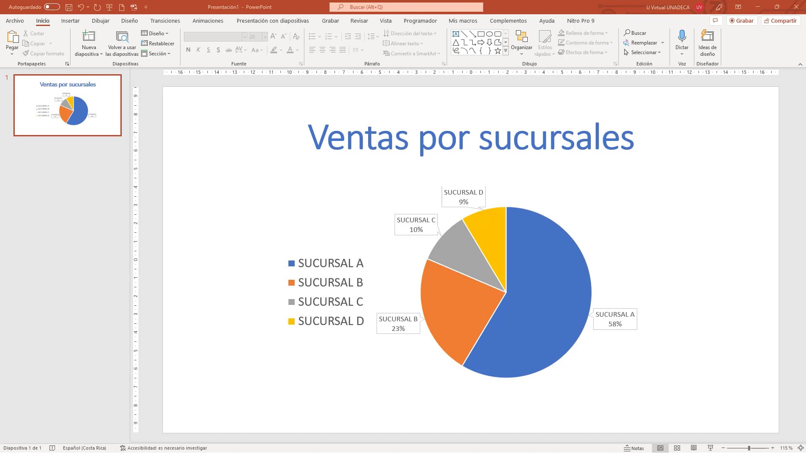Viewport: 806px width, 453px height.
Task: Open the Diseño dropdown in Diapositivas group
Action: point(156,33)
